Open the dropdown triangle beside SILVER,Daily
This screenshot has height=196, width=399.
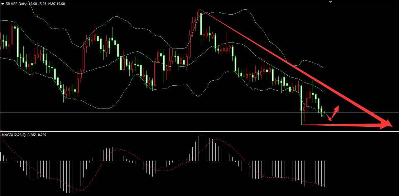(3, 3)
